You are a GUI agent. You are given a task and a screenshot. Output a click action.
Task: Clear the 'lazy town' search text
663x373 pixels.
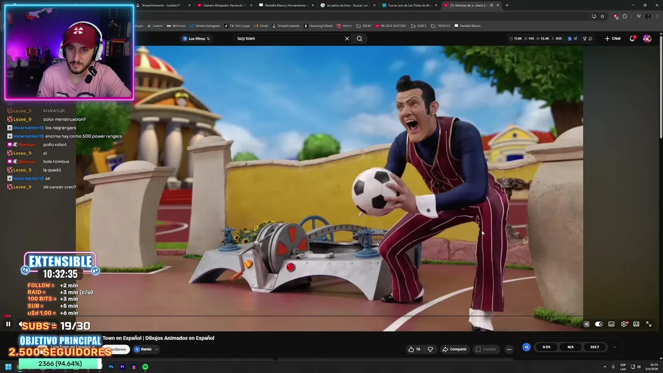pos(347,38)
